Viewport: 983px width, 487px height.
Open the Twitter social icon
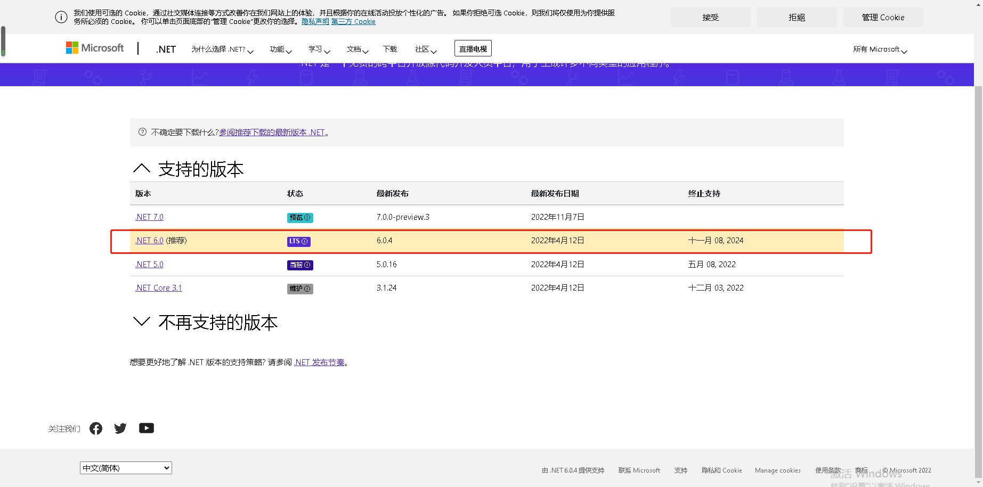pos(120,428)
